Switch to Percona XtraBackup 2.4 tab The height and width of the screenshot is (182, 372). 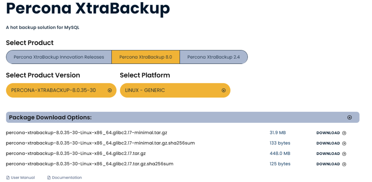click(x=214, y=57)
